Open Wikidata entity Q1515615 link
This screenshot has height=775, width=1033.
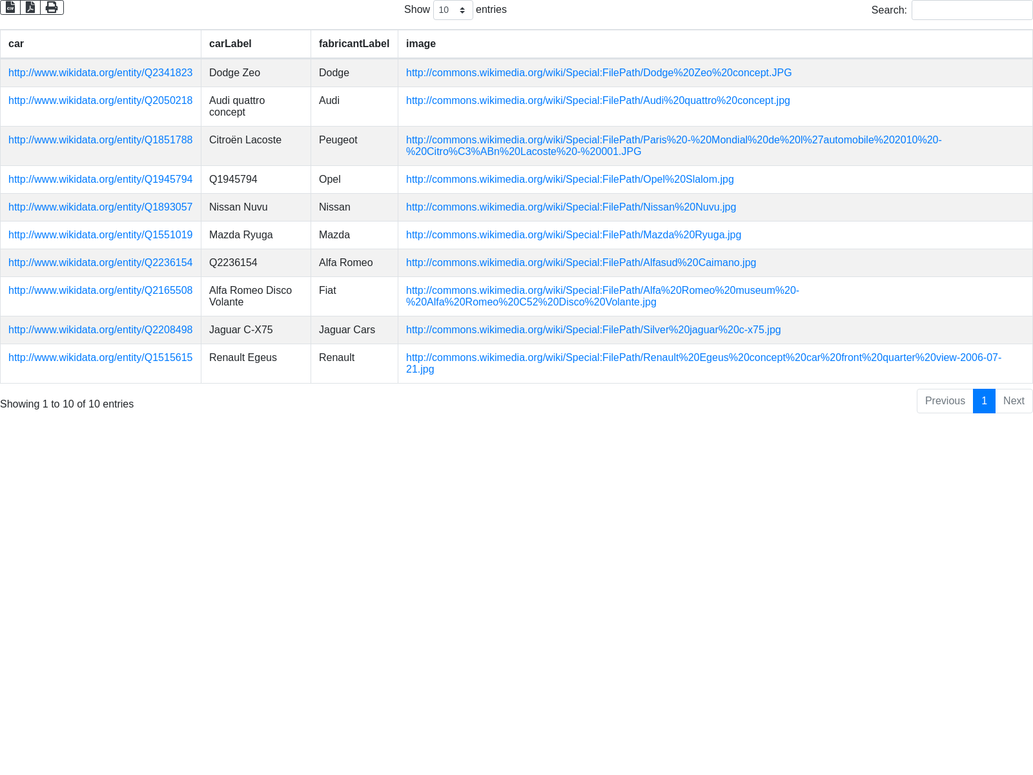click(100, 358)
